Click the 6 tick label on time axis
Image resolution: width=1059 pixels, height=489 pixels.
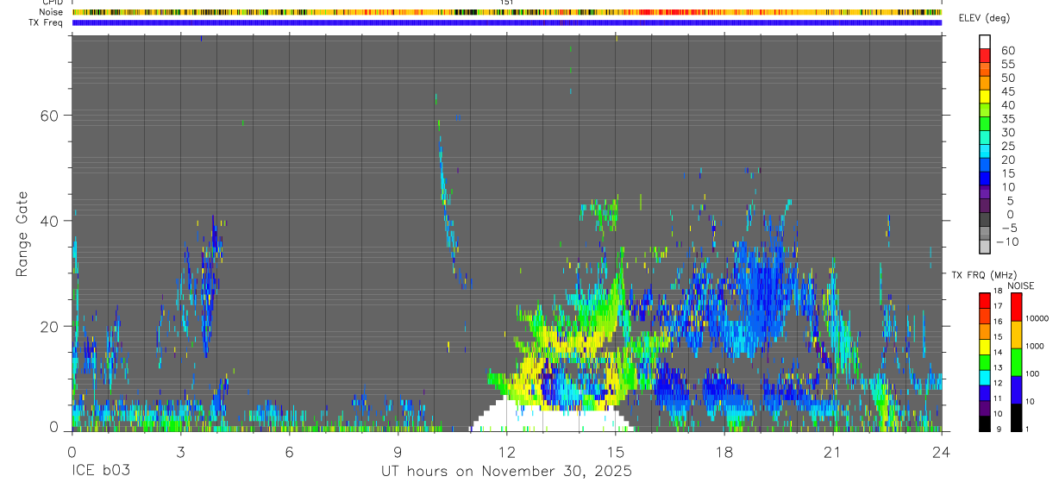(289, 451)
